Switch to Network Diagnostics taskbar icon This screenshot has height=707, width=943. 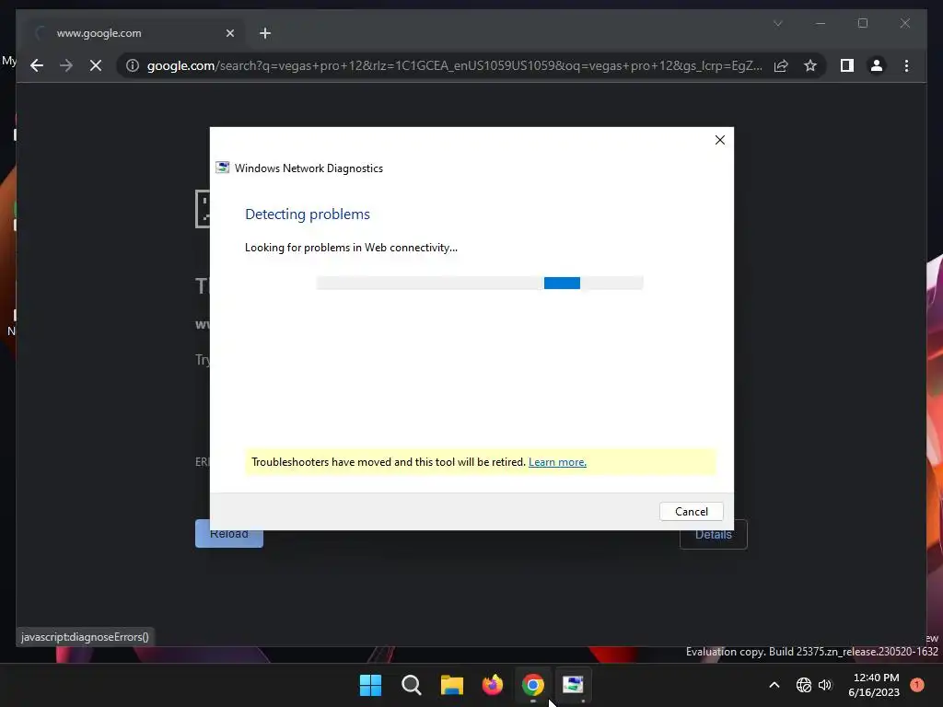pyautogui.click(x=573, y=685)
